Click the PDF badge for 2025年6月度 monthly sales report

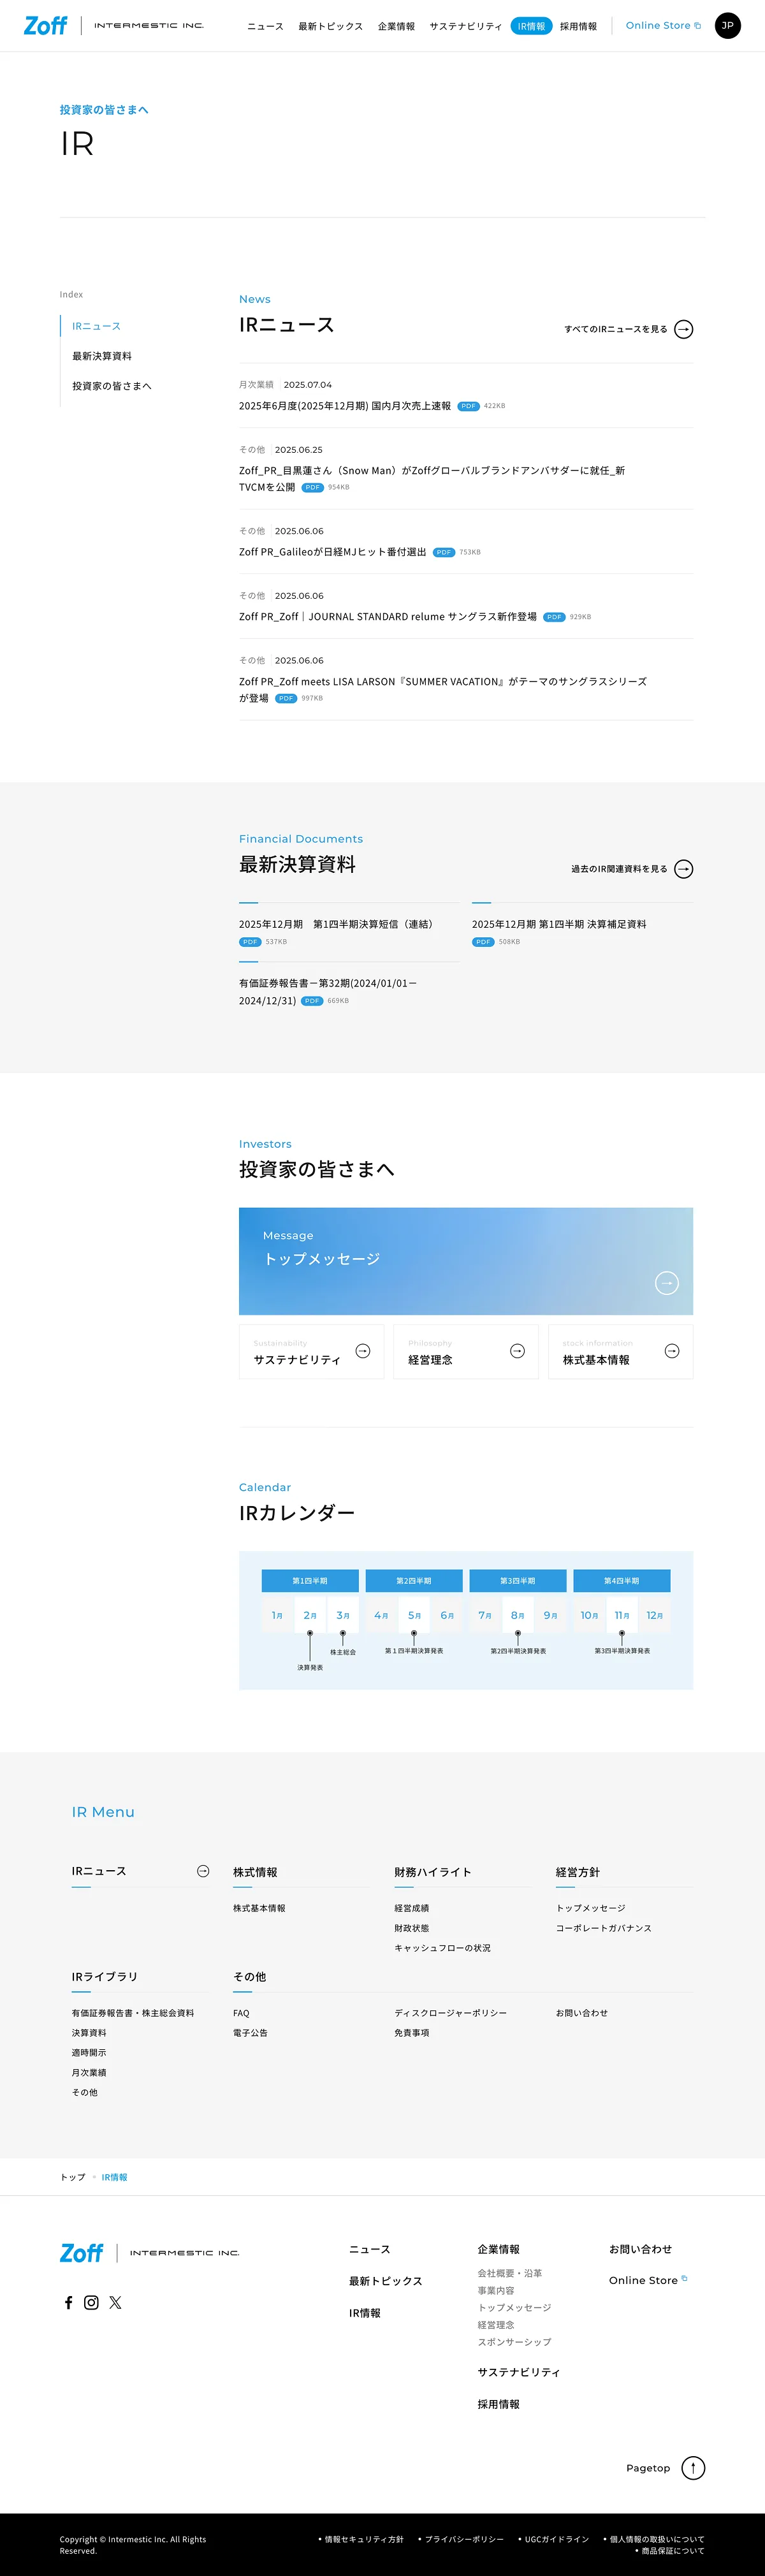(468, 406)
